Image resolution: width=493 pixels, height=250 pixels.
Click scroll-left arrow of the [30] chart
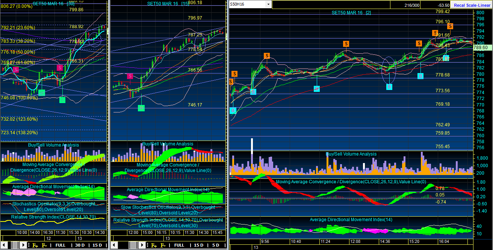(x=5, y=245)
